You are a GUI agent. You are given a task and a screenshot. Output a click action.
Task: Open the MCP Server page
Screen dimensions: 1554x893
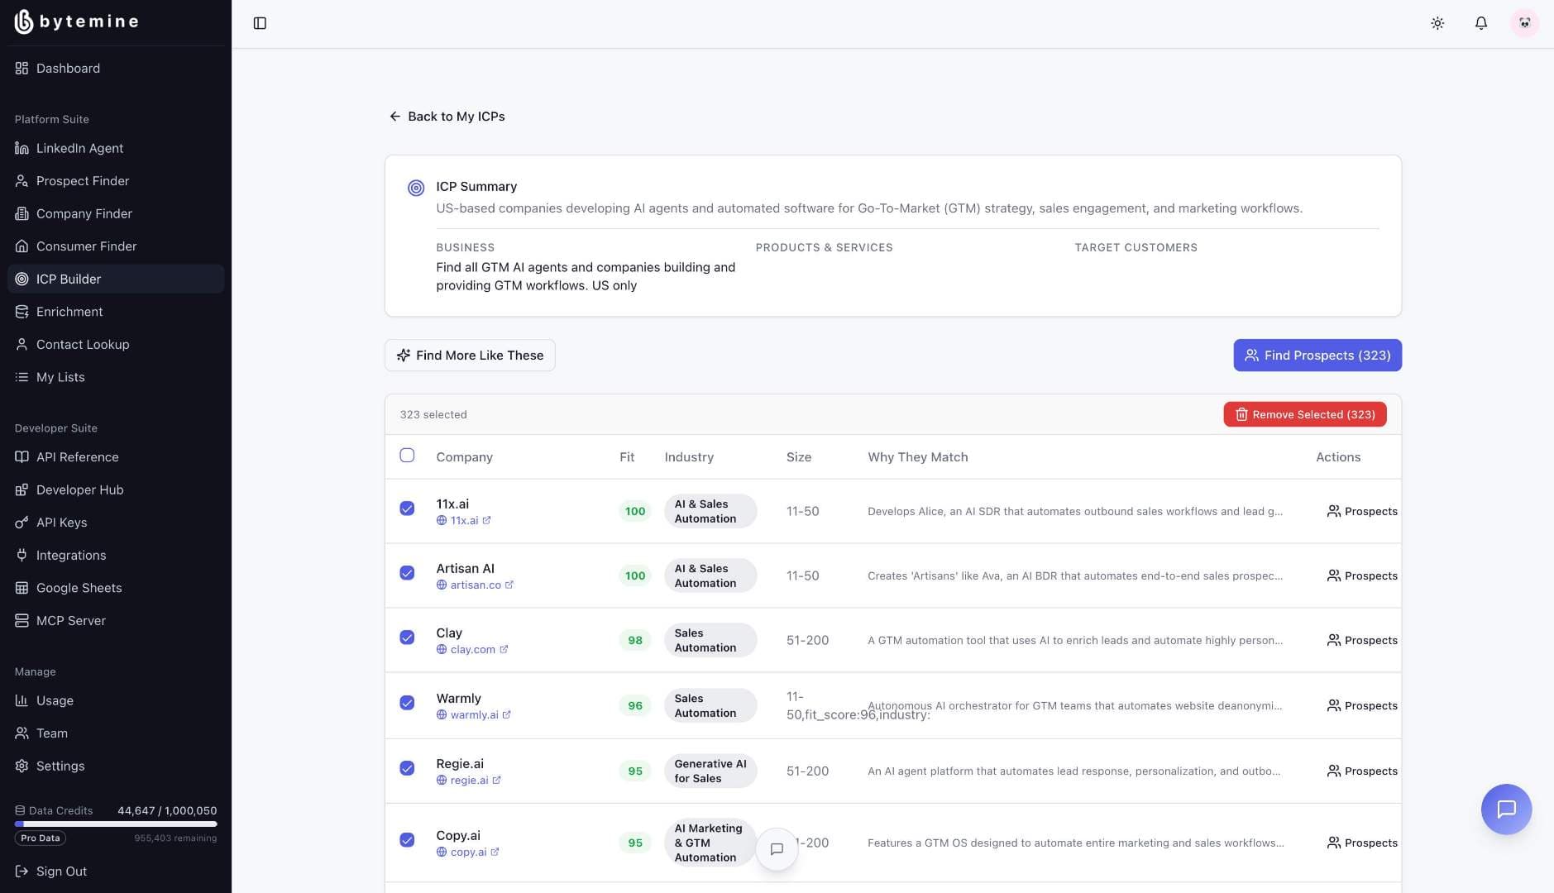(70, 620)
